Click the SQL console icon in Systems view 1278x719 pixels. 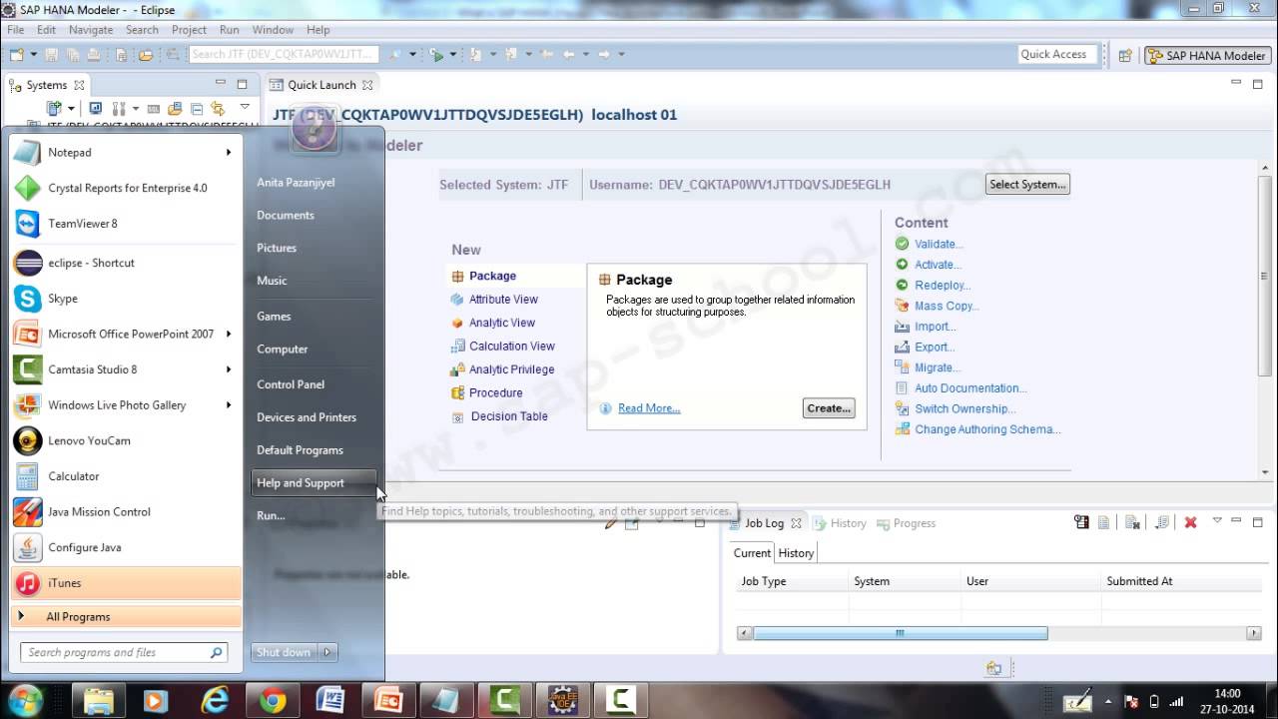153,108
